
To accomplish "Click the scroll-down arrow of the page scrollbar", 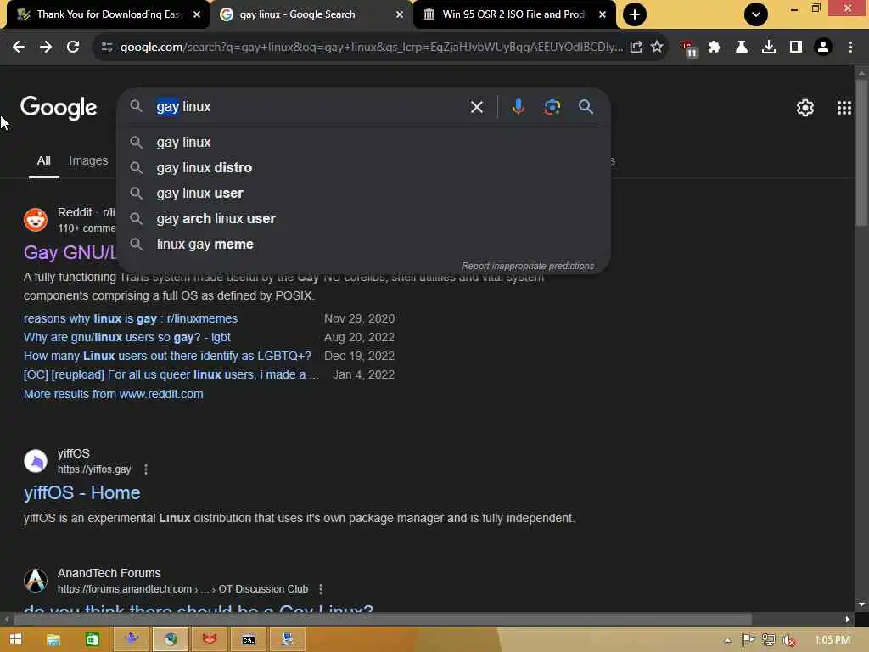I will tap(861, 604).
